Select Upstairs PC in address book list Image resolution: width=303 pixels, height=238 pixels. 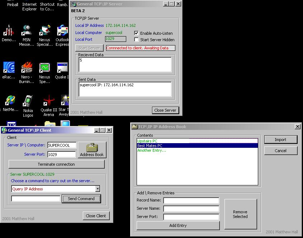[147, 141]
